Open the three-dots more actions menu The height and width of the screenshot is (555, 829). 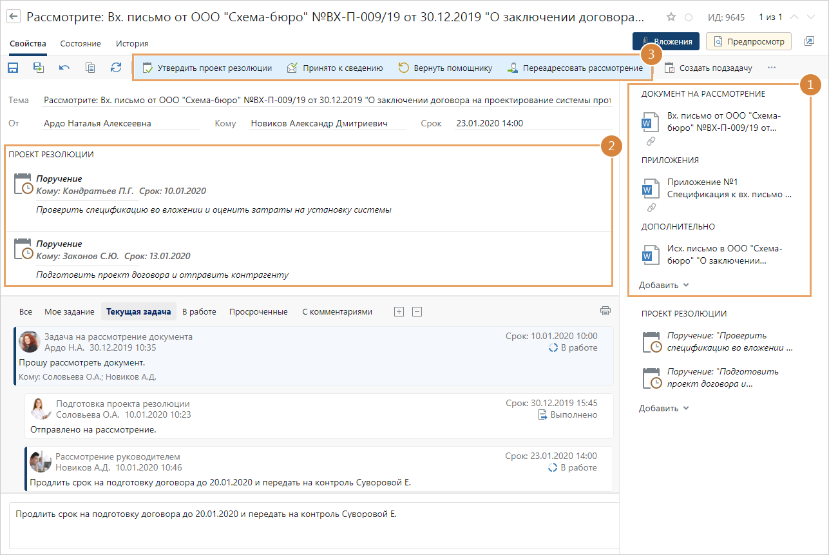(x=772, y=68)
